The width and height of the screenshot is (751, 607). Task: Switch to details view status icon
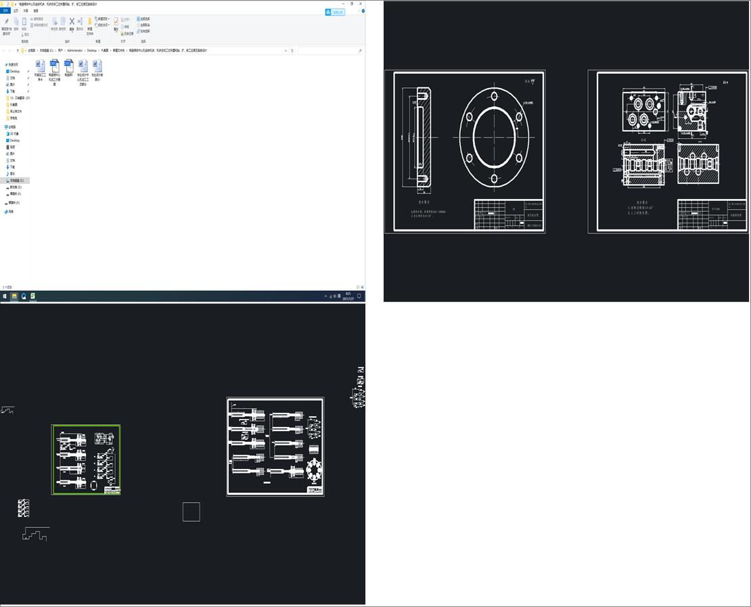pyautogui.click(x=358, y=287)
